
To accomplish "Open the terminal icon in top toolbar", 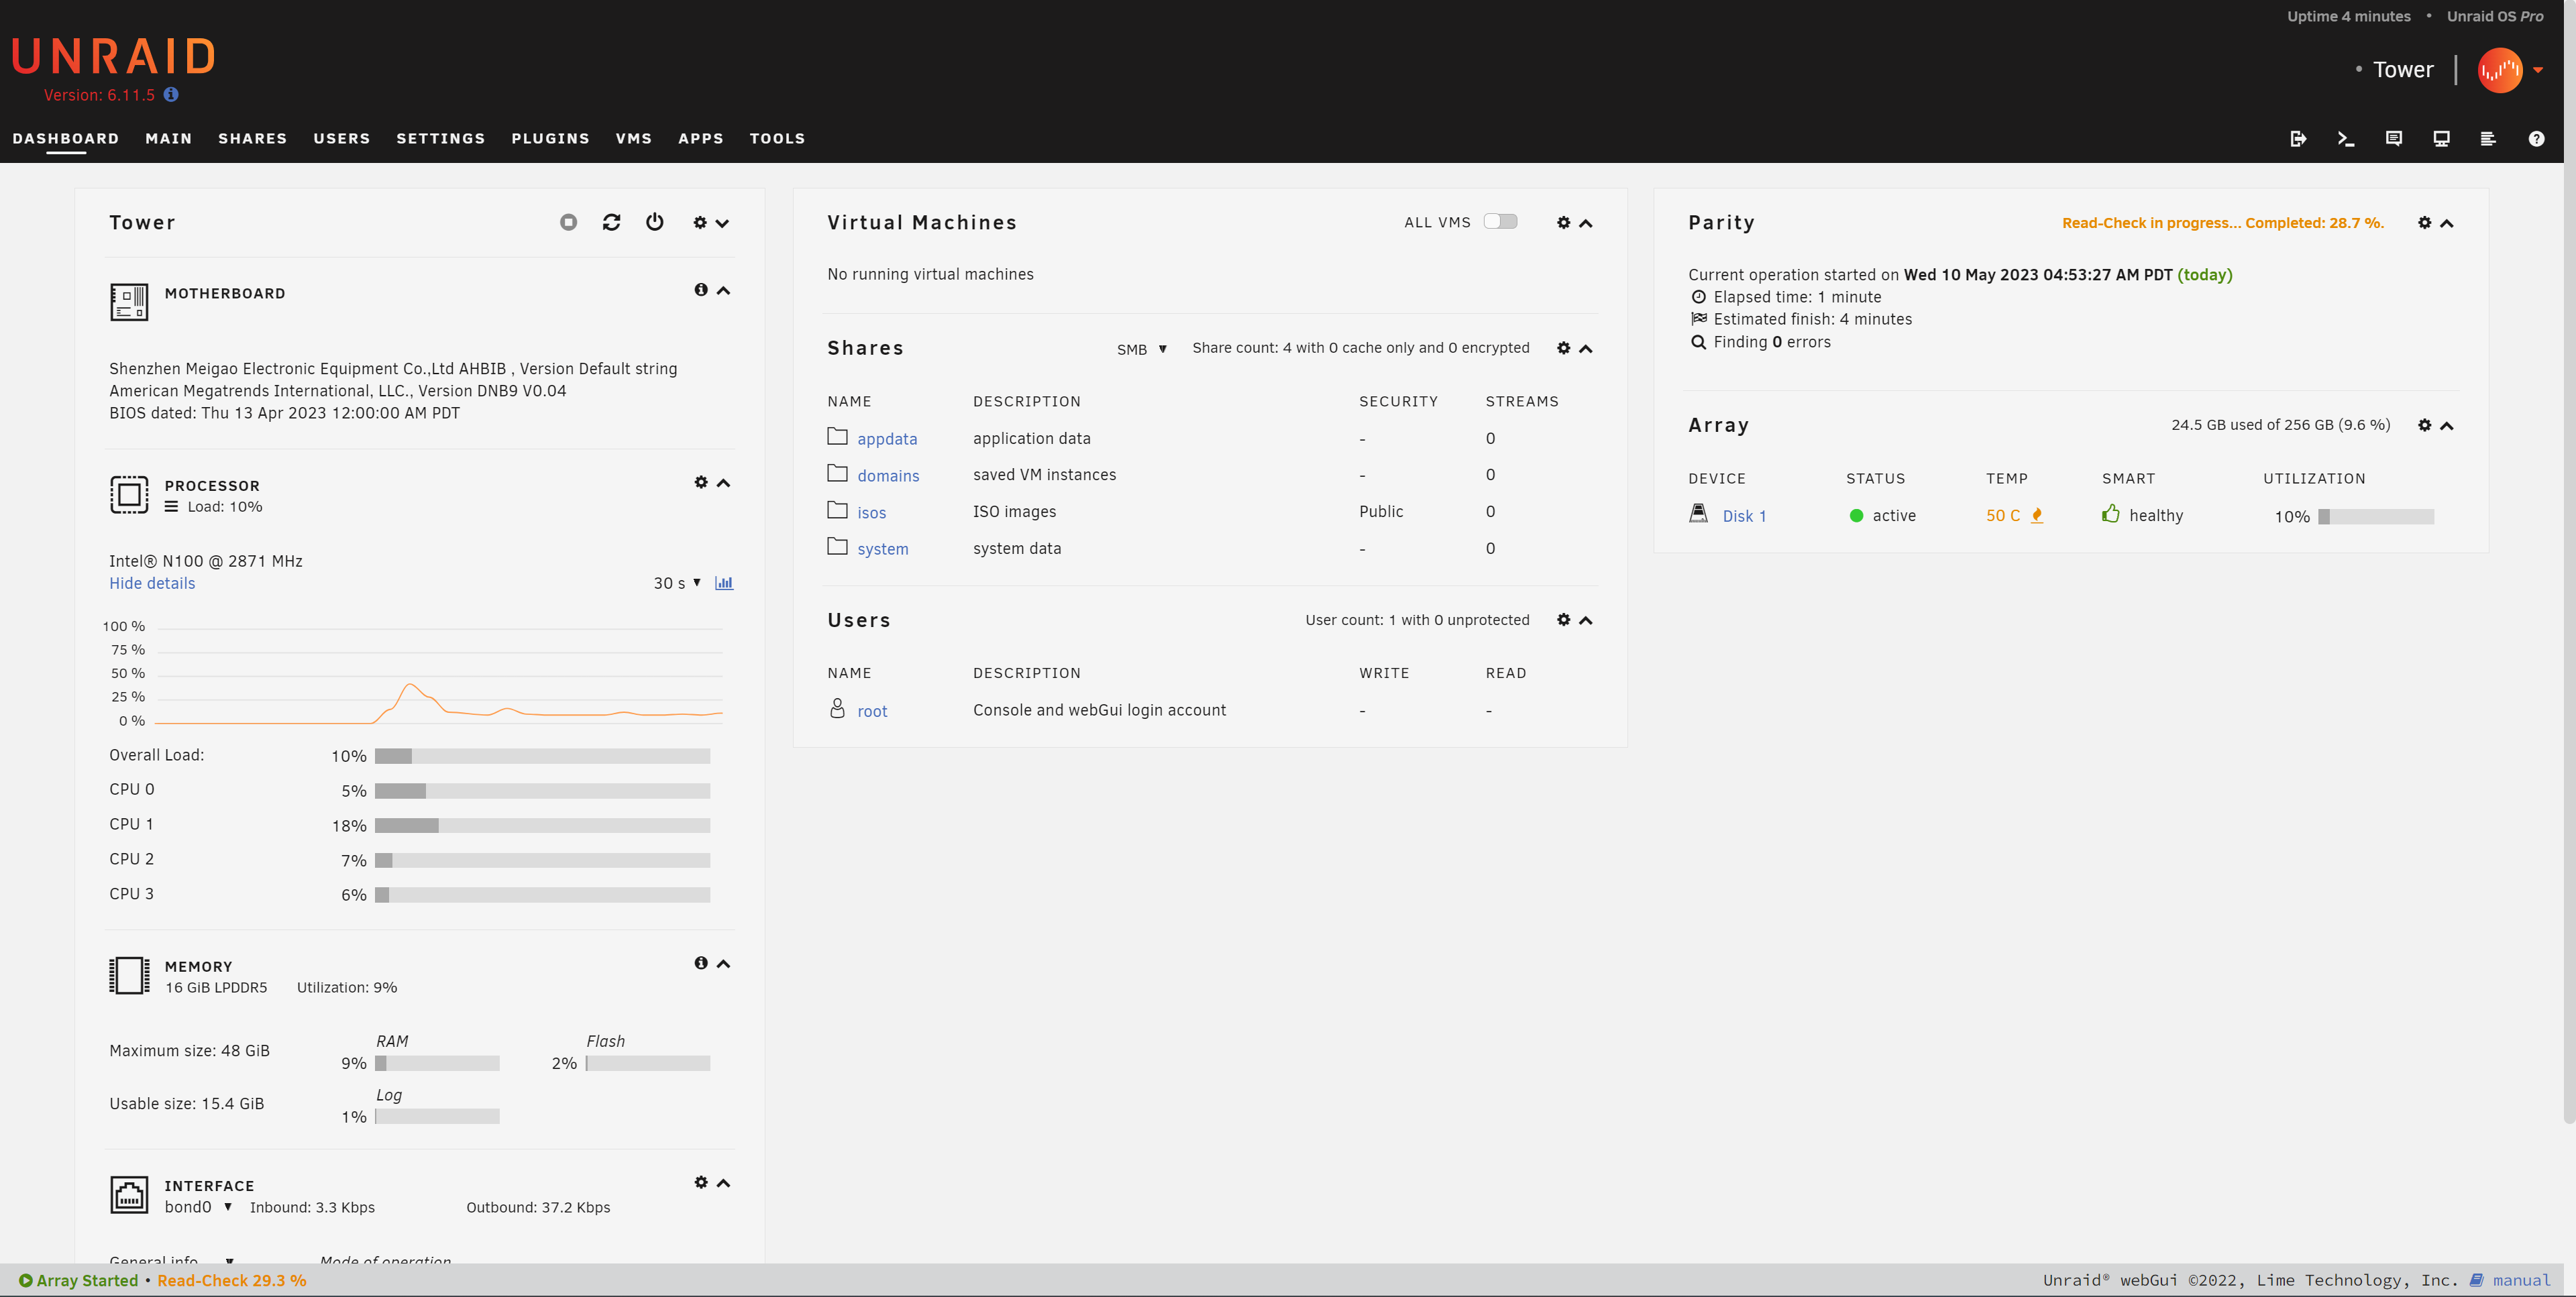I will (x=2345, y=139).
